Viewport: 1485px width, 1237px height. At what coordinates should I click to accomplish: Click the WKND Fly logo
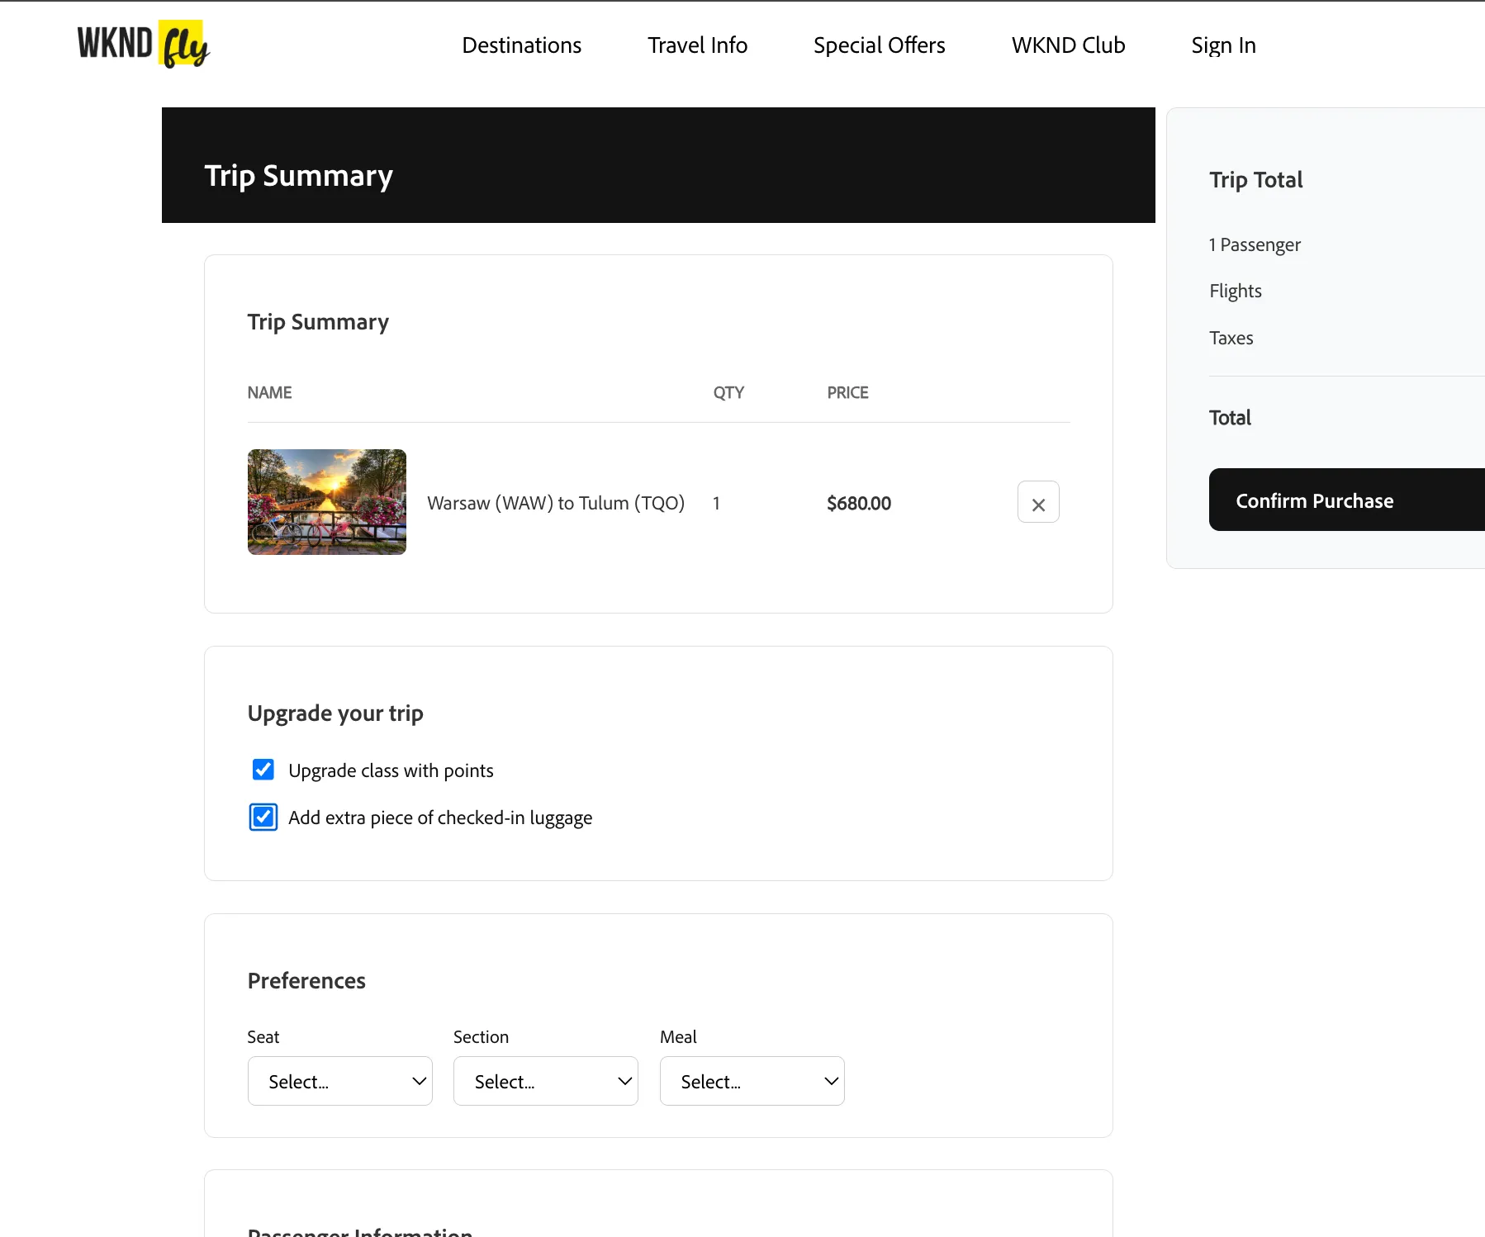pyautogui.click(x=144, y=44)
